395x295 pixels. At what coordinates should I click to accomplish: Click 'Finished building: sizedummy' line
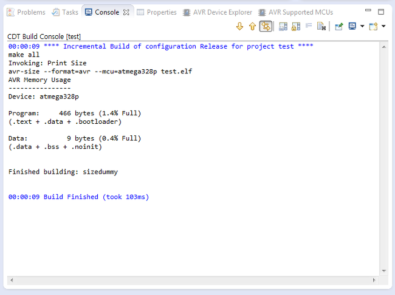(63, 172)
